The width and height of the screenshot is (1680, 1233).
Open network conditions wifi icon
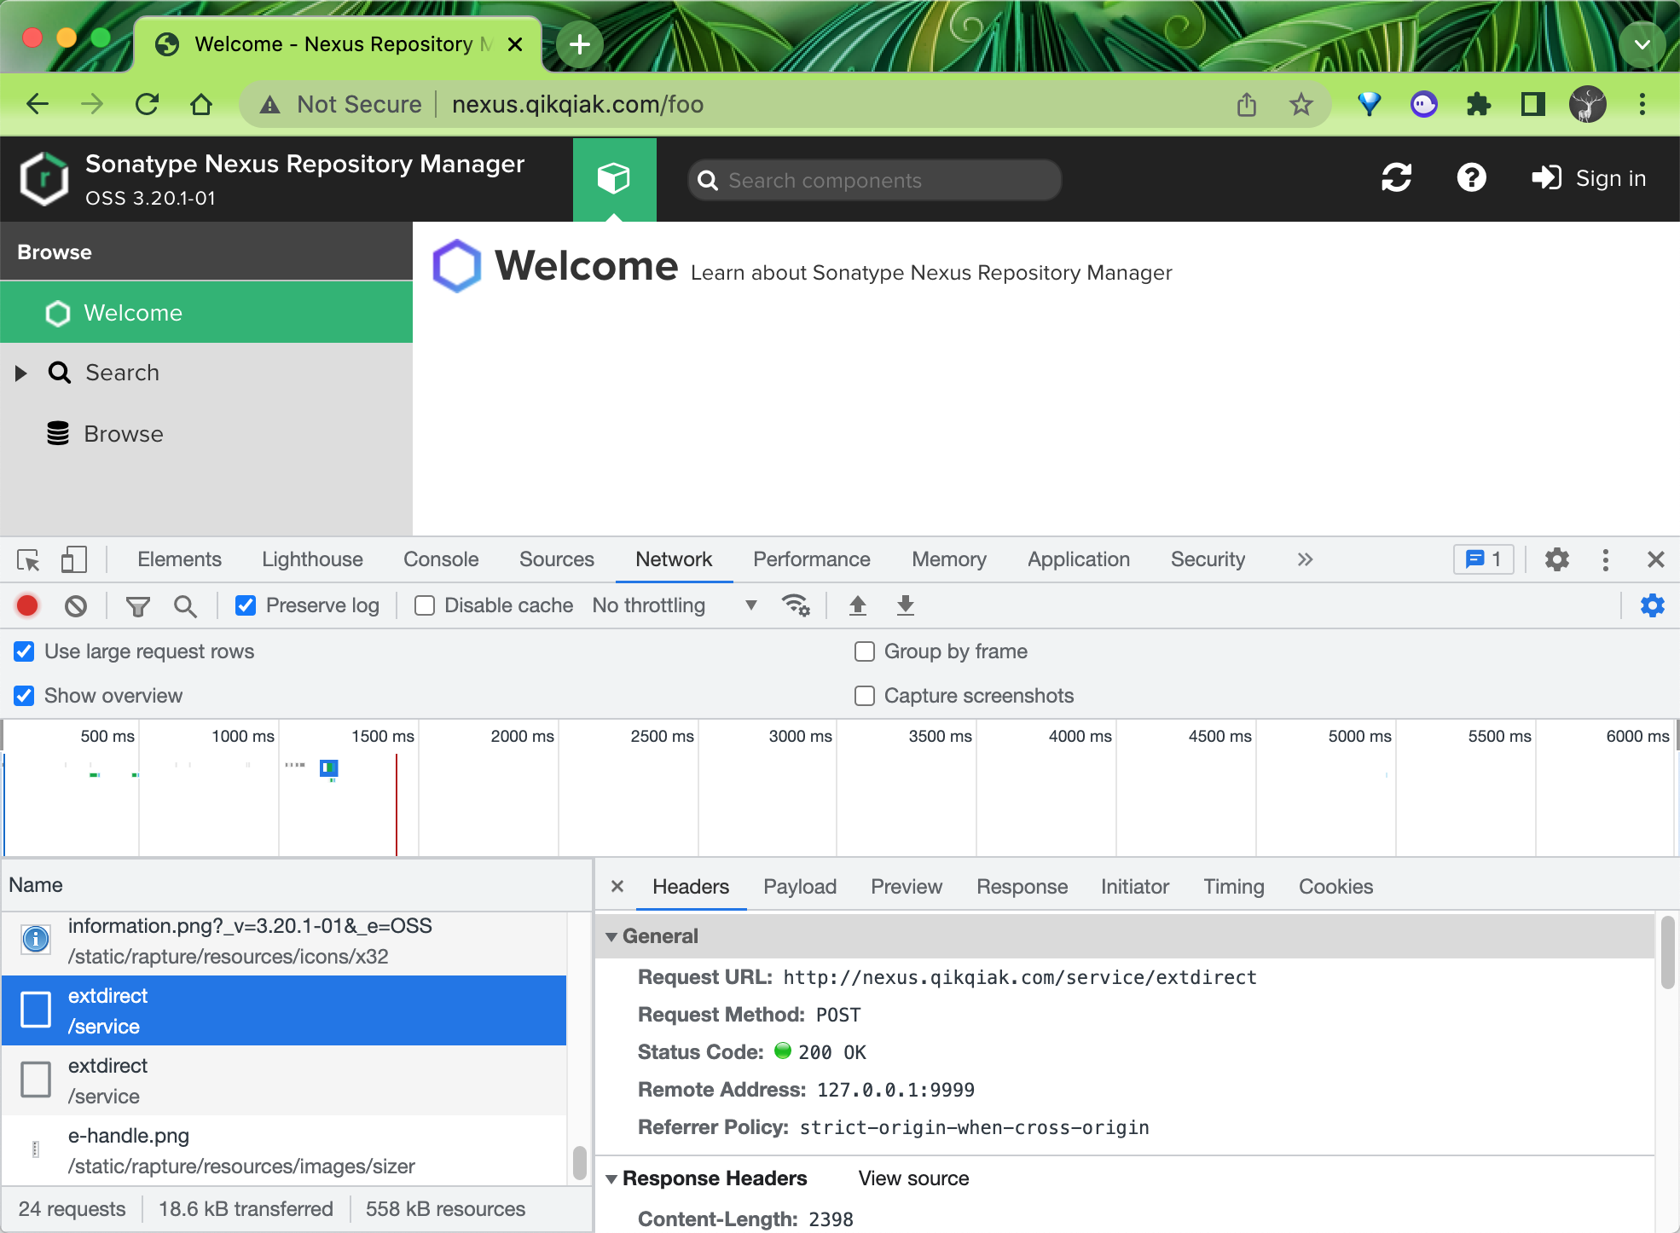796,605
